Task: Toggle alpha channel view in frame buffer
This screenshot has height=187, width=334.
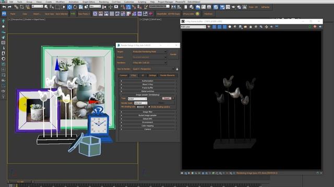Action: tap(230, 26)
